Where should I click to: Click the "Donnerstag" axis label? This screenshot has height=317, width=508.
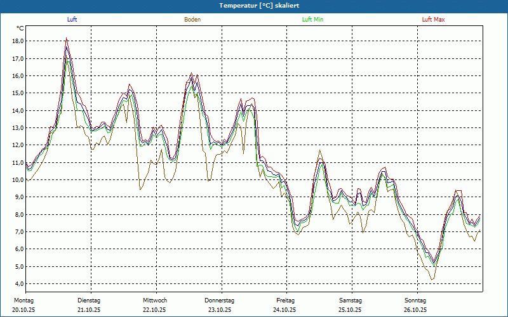(x=220, y=300)
